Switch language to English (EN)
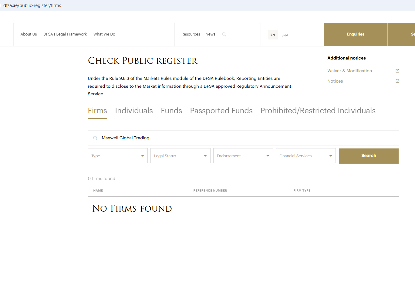The height and width of the screenshot is (296, 415). [x=272, y=35]
